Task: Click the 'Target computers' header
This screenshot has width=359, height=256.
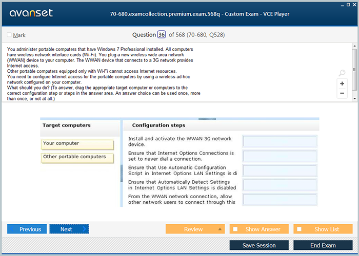Action: click(x=67, y=125)
